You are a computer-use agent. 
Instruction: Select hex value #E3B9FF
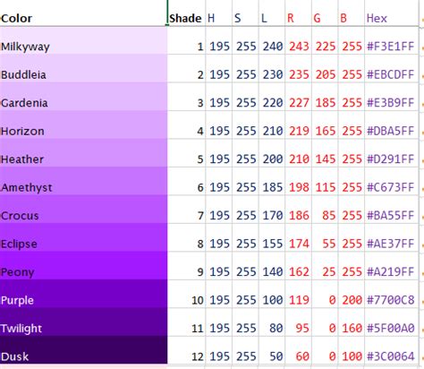point(392,97)
